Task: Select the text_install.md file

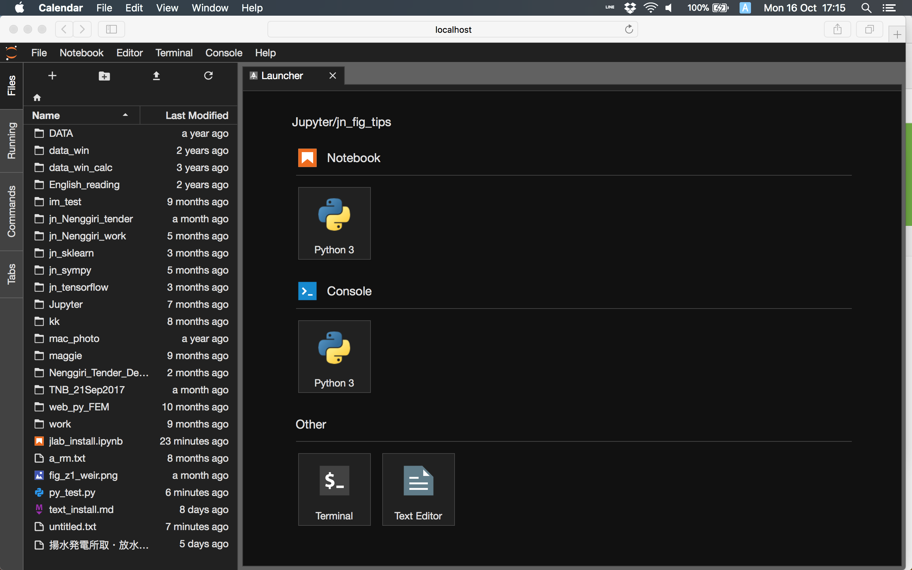Action: click(x=130, y=510)
